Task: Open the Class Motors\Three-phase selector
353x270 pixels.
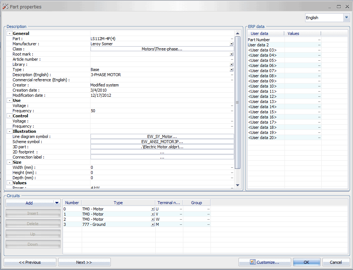Action: 162,49
